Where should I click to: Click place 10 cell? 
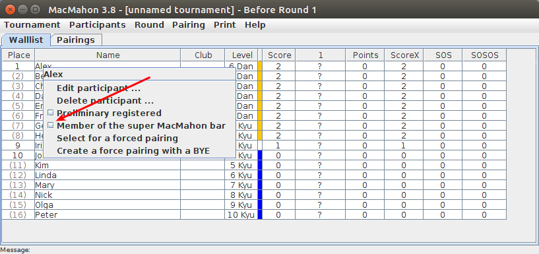point(18,155)
